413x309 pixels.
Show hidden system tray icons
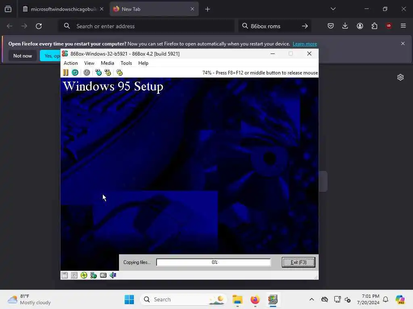(312, 299)
